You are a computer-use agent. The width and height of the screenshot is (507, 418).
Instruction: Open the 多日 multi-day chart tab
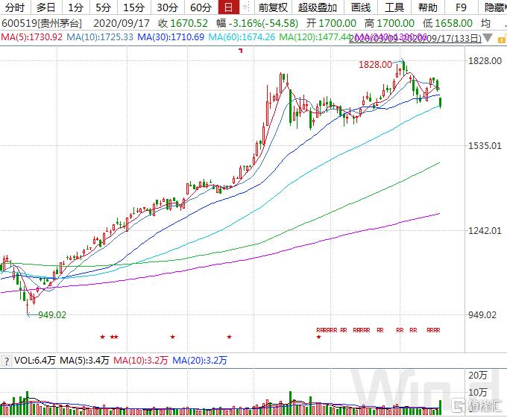[x=45, y=7]
